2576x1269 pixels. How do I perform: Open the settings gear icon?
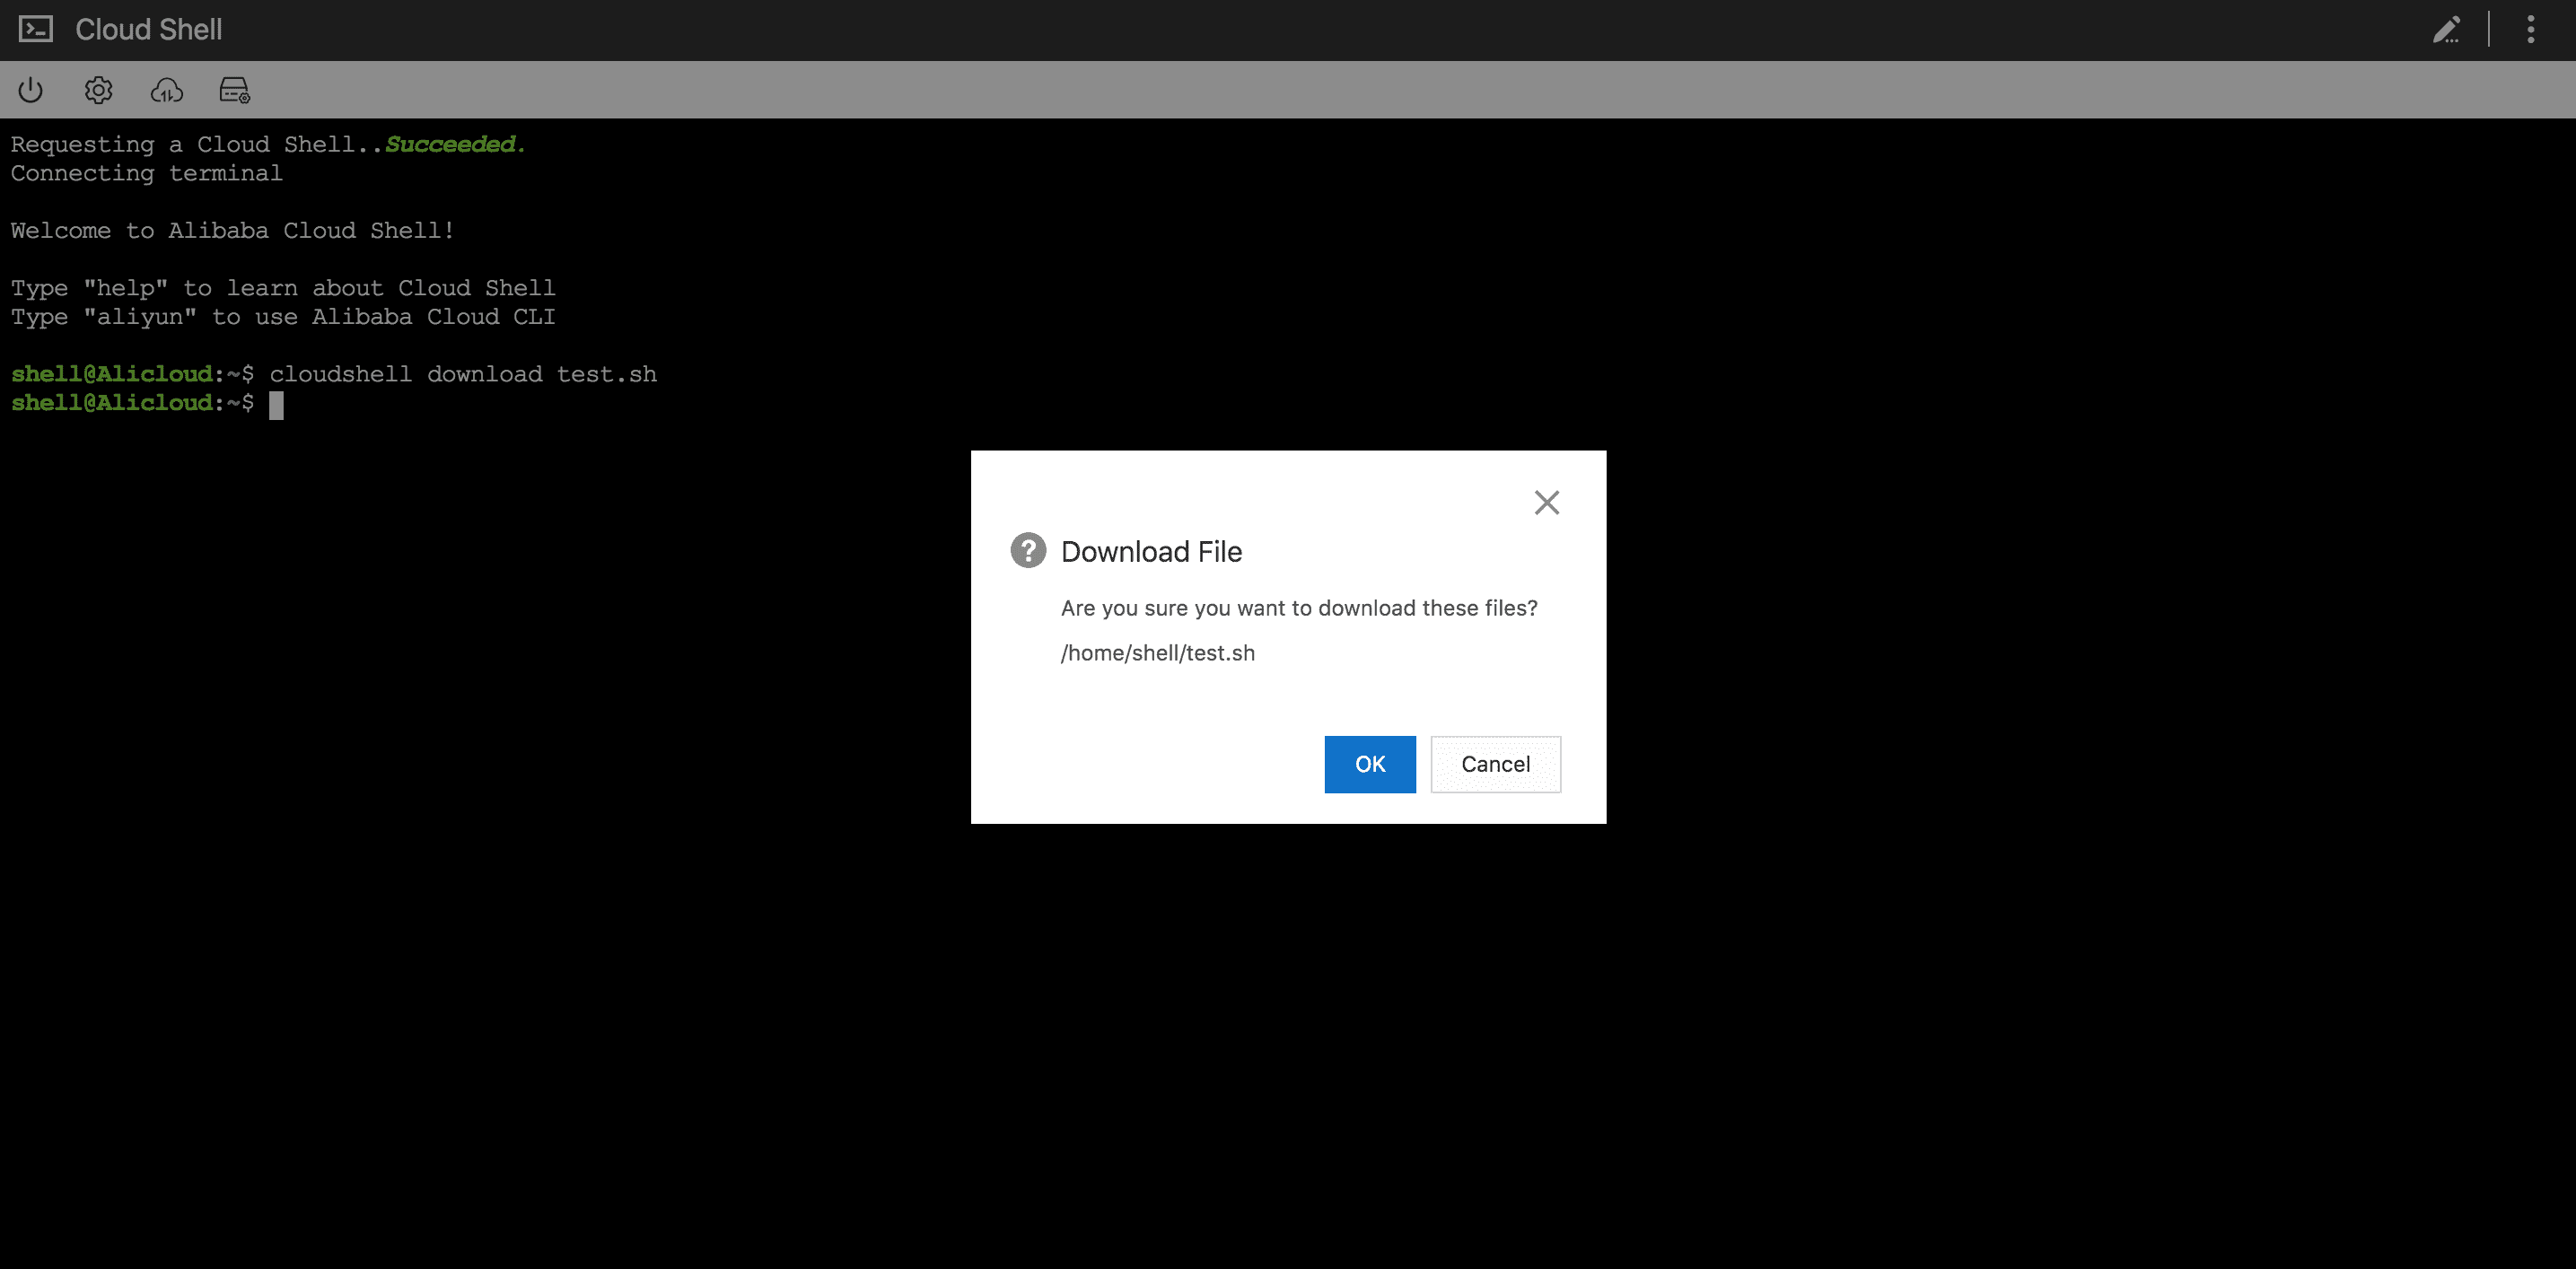point(98,91)
